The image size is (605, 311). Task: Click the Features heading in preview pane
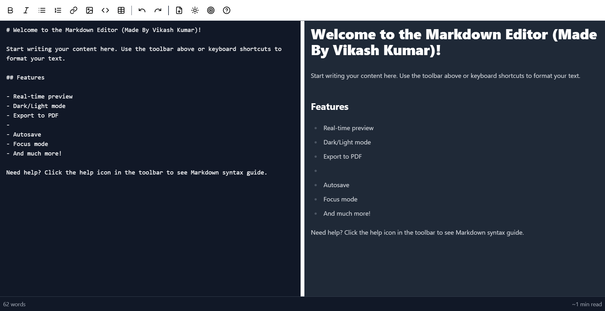point(329,107)
